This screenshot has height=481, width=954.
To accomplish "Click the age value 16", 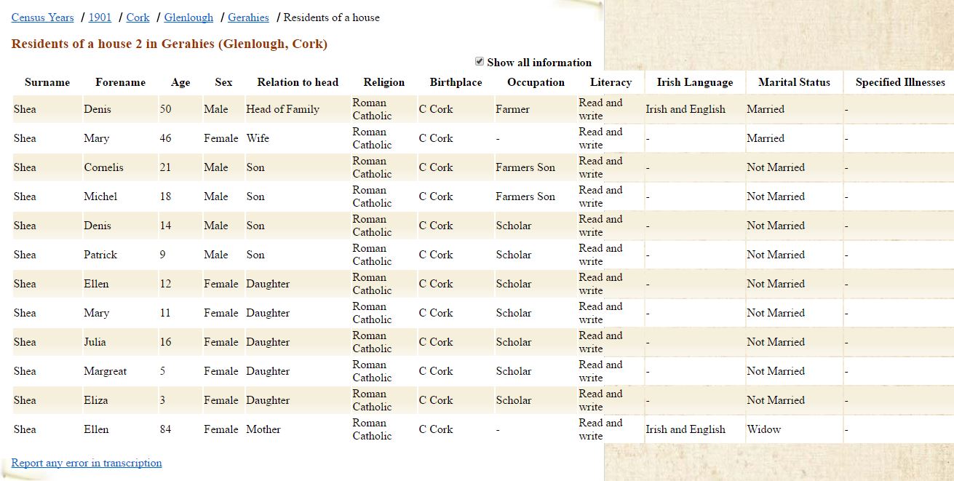I will (x=166, y=342).
